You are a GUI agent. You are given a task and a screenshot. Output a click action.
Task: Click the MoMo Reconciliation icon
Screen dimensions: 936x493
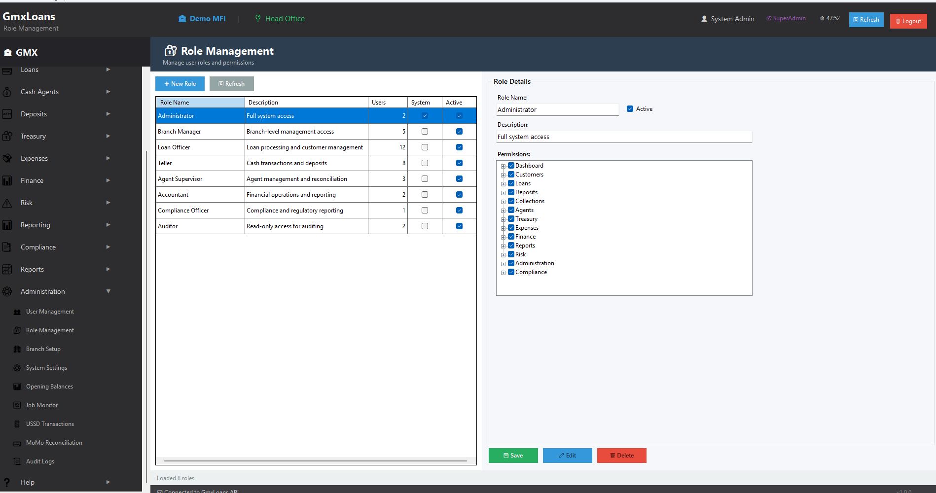point(17,443)
